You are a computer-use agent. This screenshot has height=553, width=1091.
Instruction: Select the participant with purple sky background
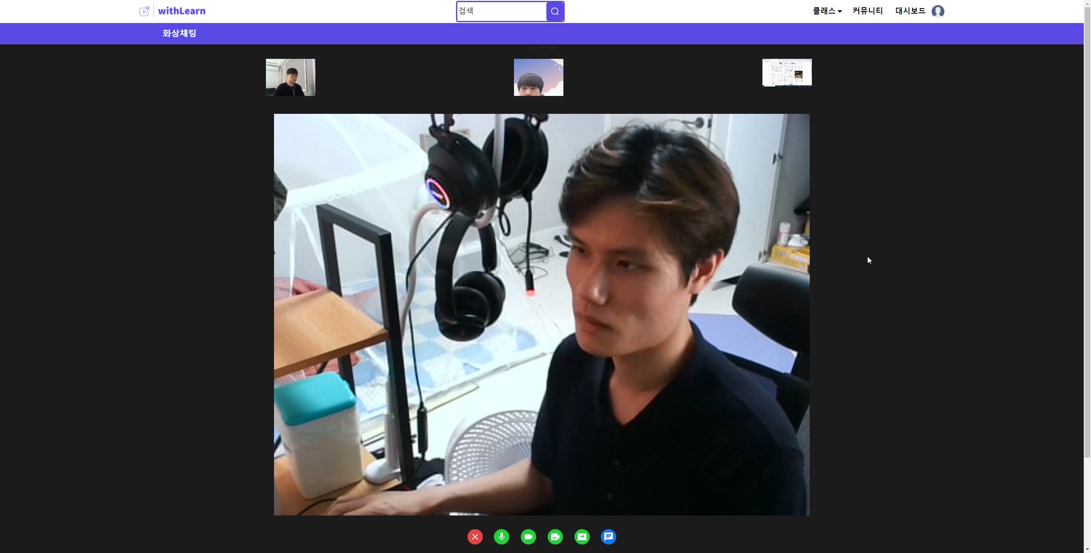click(538, 77)
